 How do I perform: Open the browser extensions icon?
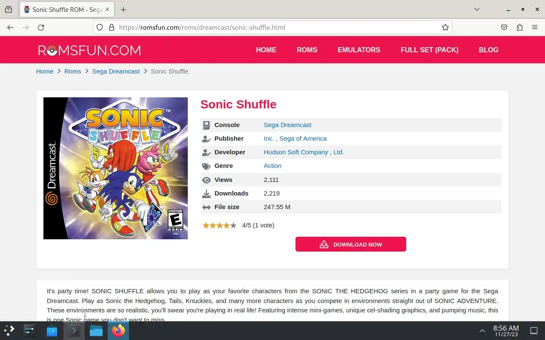(519, 27)
